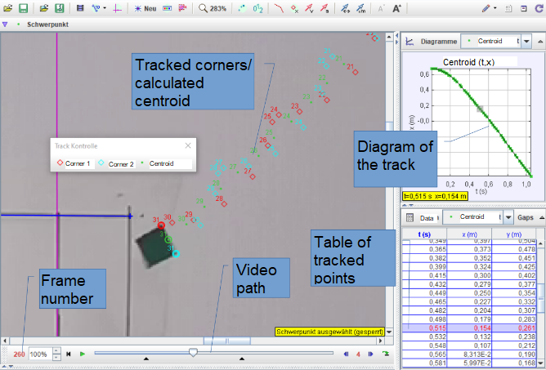The width and height of the screenshot is (546, 370).
Task: Sort by the t (s) column header
Action: 424,234
